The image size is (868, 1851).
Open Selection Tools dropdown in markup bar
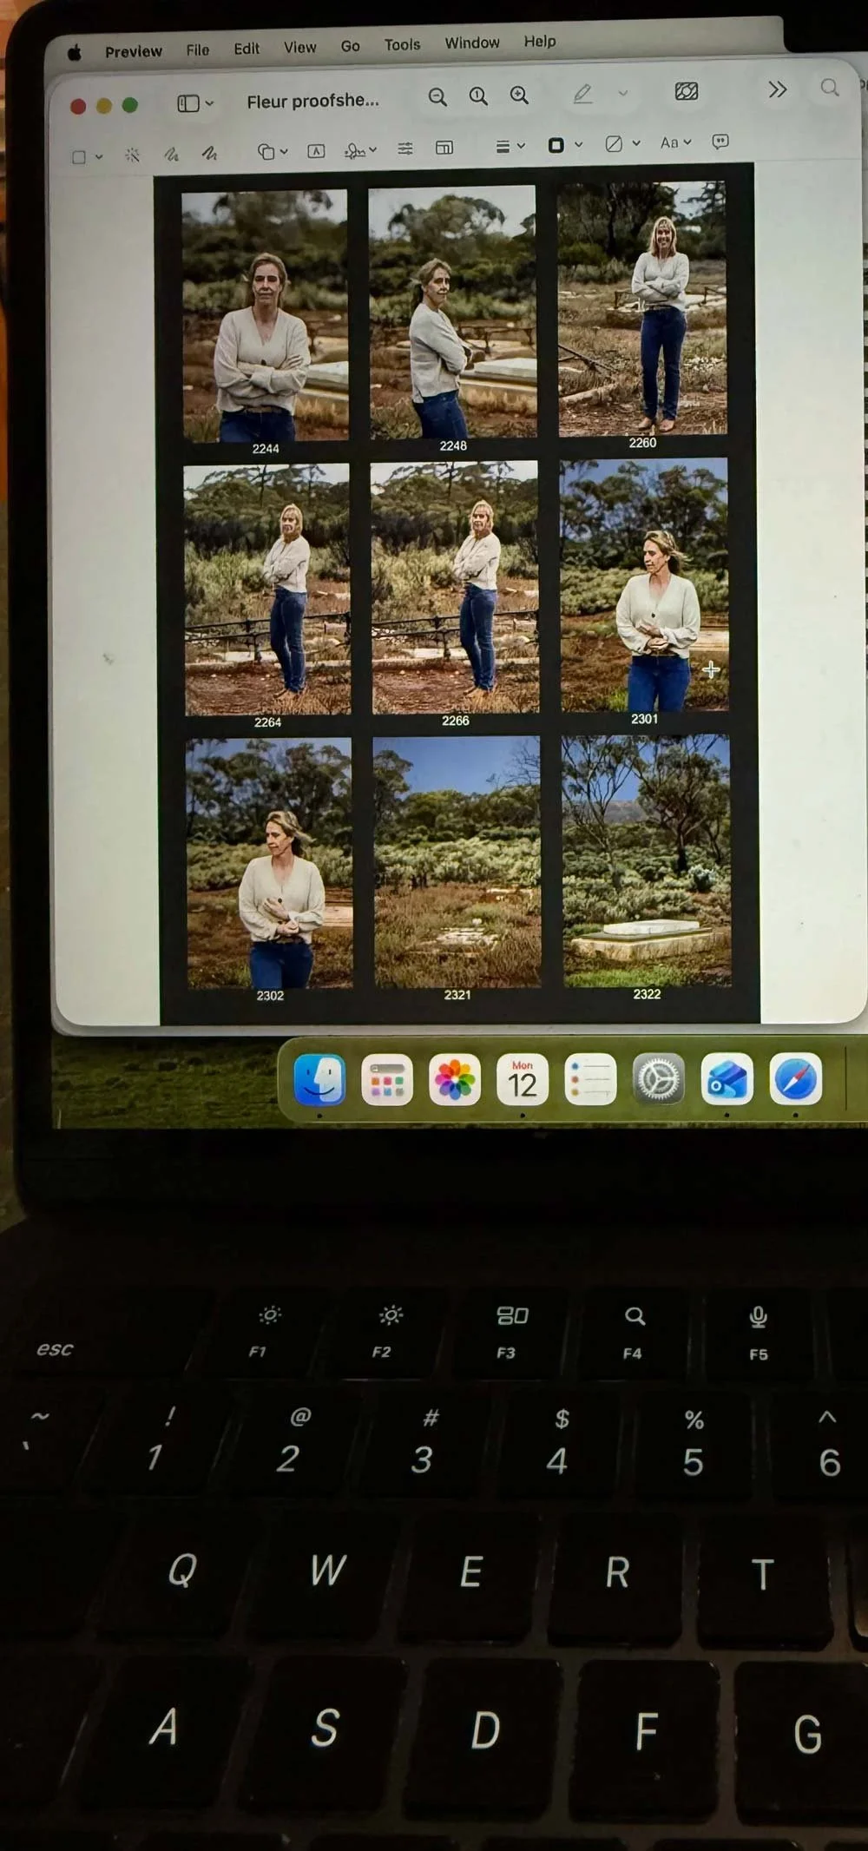pyautogui.click(x=87, y=157)
